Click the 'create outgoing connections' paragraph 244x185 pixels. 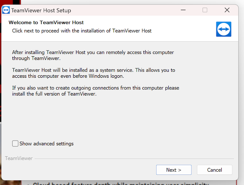[96, 91]
